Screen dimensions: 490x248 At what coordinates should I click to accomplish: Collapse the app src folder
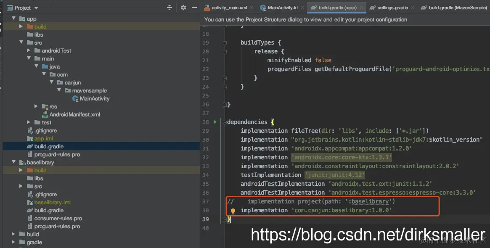coord(21,42)
